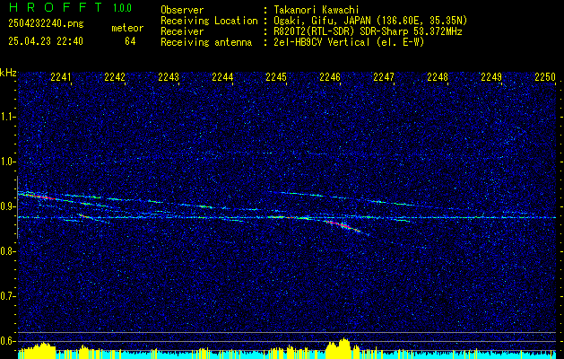Click time marker 2245
Viewport: 564px width, 359px height.
tap(276, 76)
